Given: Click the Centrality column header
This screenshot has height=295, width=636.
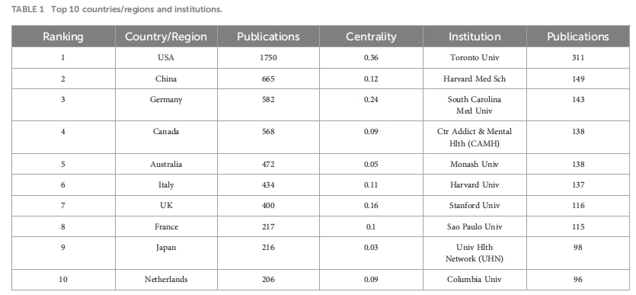Looking at the screenshot, I should [371, 37].
